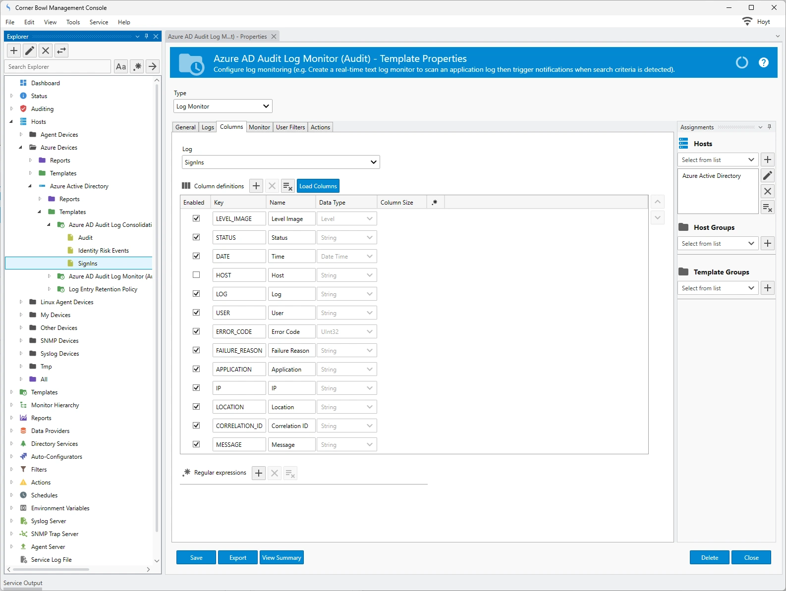The height and width of the screenshot is (591, 786).
Task: Toggle match case Aa search option
Action: click(121, 66)
